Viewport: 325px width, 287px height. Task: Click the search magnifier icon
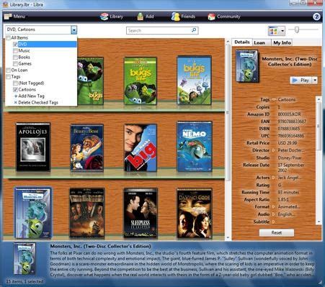(194, 30)
